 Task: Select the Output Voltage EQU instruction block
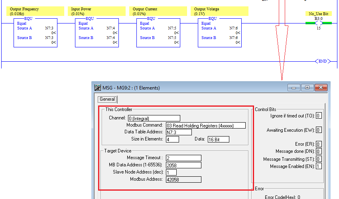220,32
